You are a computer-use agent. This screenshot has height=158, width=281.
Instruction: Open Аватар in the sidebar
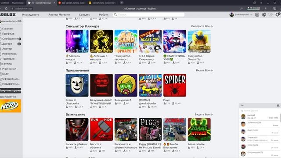(x=7, y=49)
